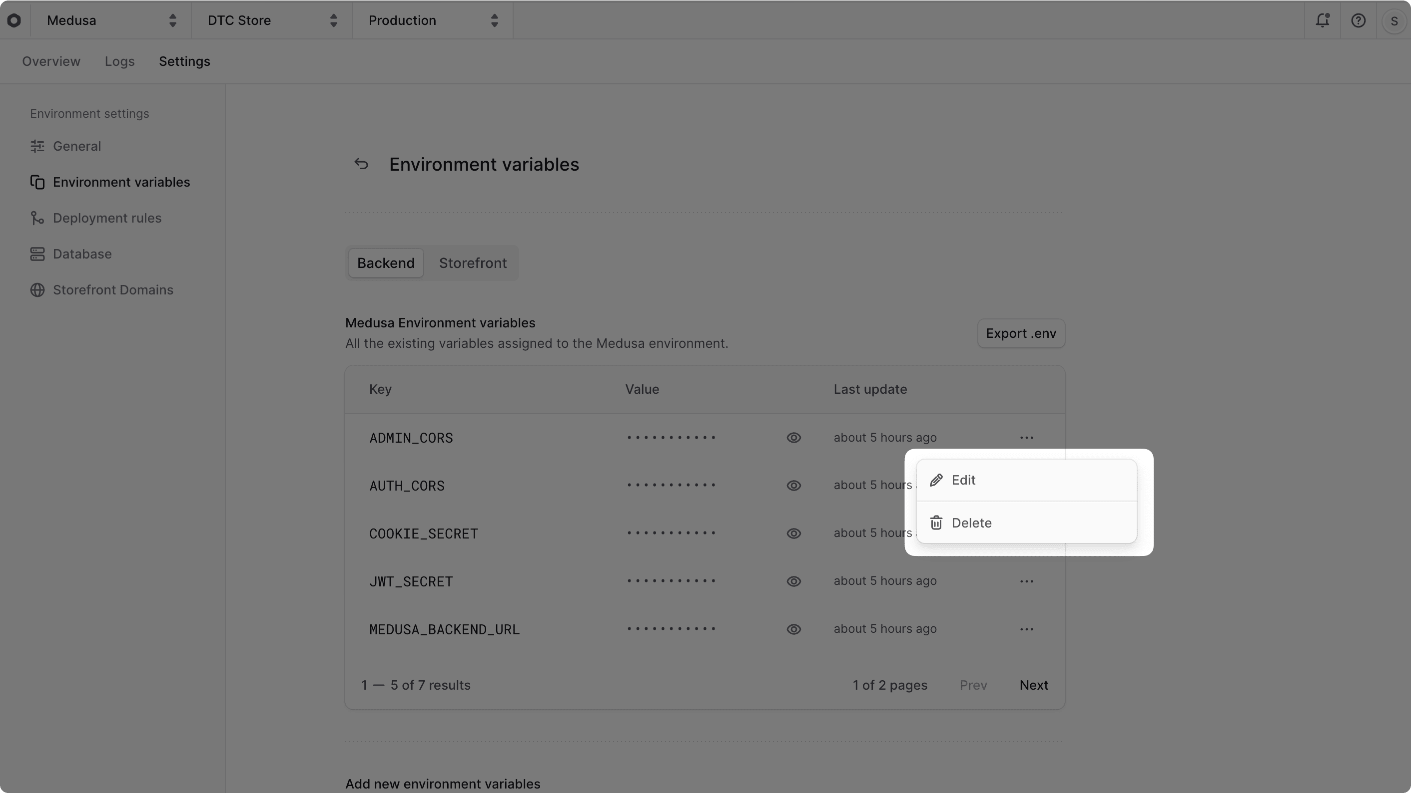Open the notifications bell
The image size is (1411, 793).
[x=1323, y=20]
